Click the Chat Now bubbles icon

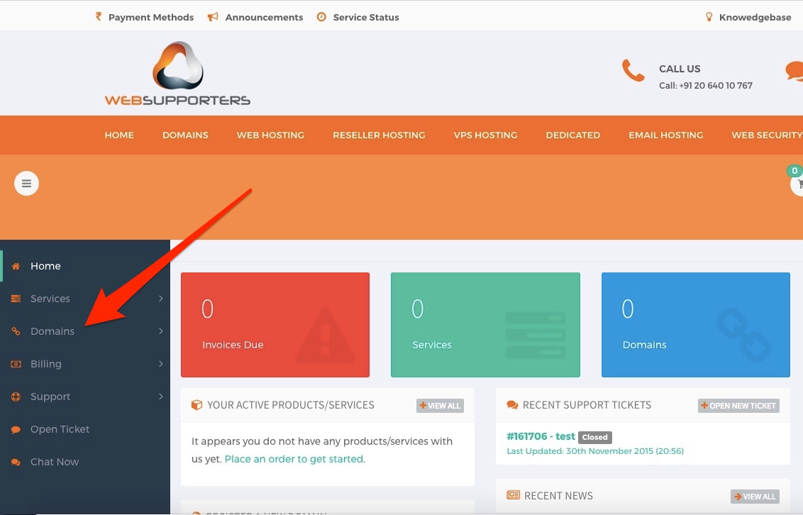pyautogui.click(x=16, y=463)
